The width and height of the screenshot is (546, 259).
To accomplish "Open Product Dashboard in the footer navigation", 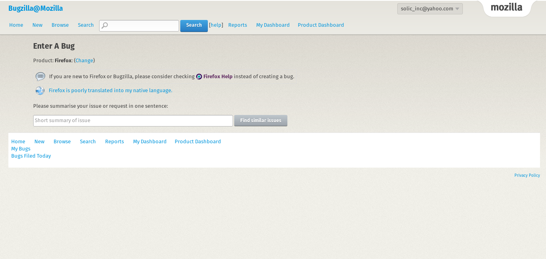I will pos(198,142).
